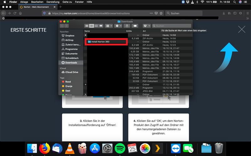Open the Finder gear action menu
The height and width of the screenshot is (156, 251).
pos(118,26)
